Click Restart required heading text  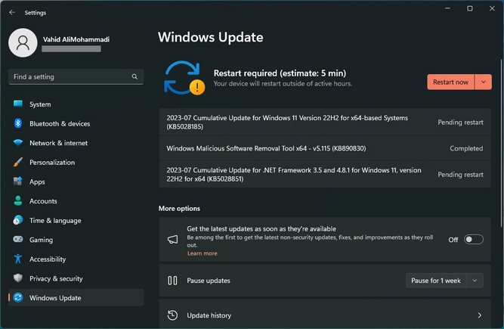pyautogui.click(x=280, y=73)
